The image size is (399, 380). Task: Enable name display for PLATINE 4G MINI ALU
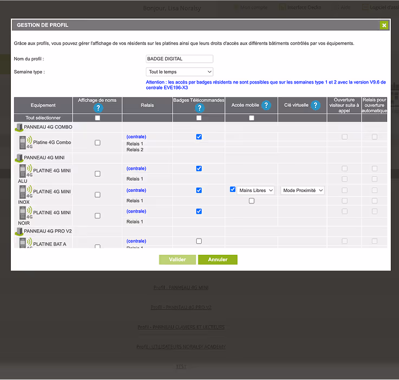98,174
